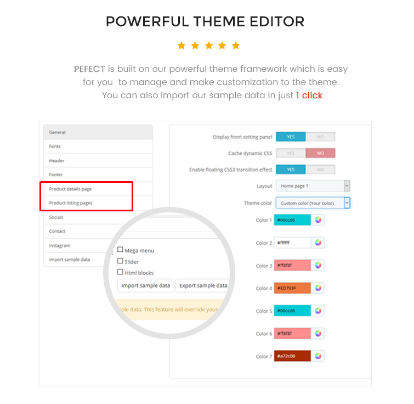Open color picker wheel for Color 6

pyautogui.click(x=318, y=333)
